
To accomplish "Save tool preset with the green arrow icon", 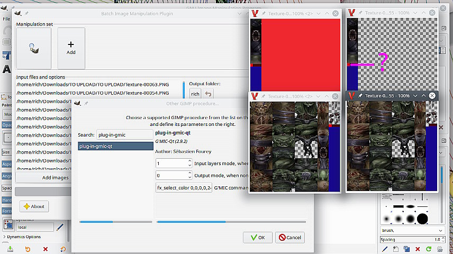I will [10, 249].
